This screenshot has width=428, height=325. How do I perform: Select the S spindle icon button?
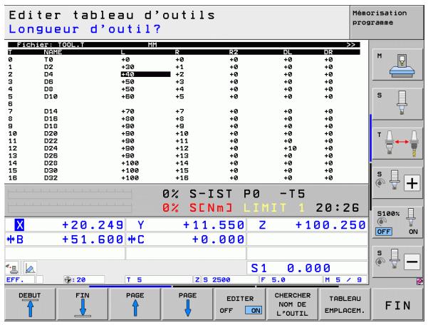pos(397,104)
